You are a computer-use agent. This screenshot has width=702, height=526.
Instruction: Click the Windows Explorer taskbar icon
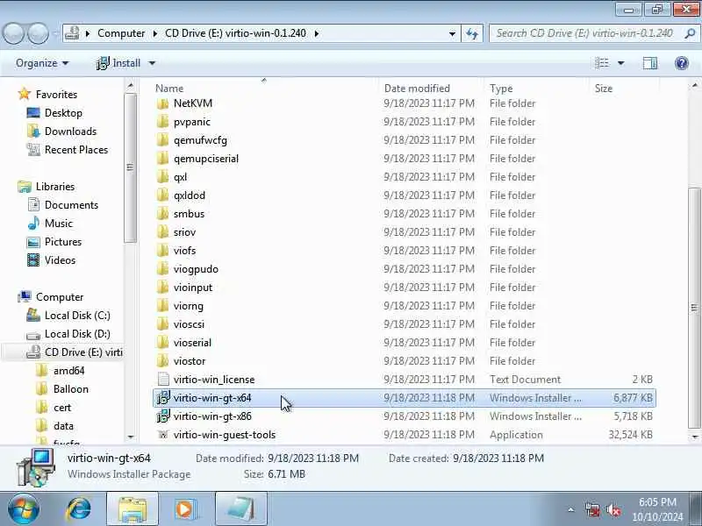[133, 509]
